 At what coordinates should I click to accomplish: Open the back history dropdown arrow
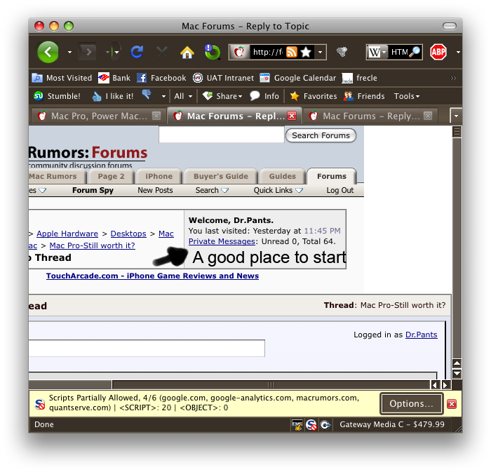point(69,53)
